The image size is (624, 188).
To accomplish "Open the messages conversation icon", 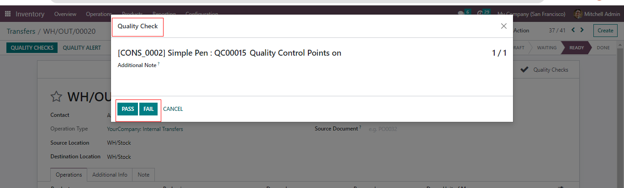I will 460,14.
